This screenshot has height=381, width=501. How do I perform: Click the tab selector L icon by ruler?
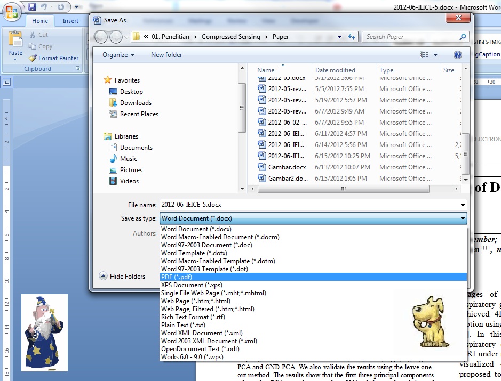[x=7, y=82]
